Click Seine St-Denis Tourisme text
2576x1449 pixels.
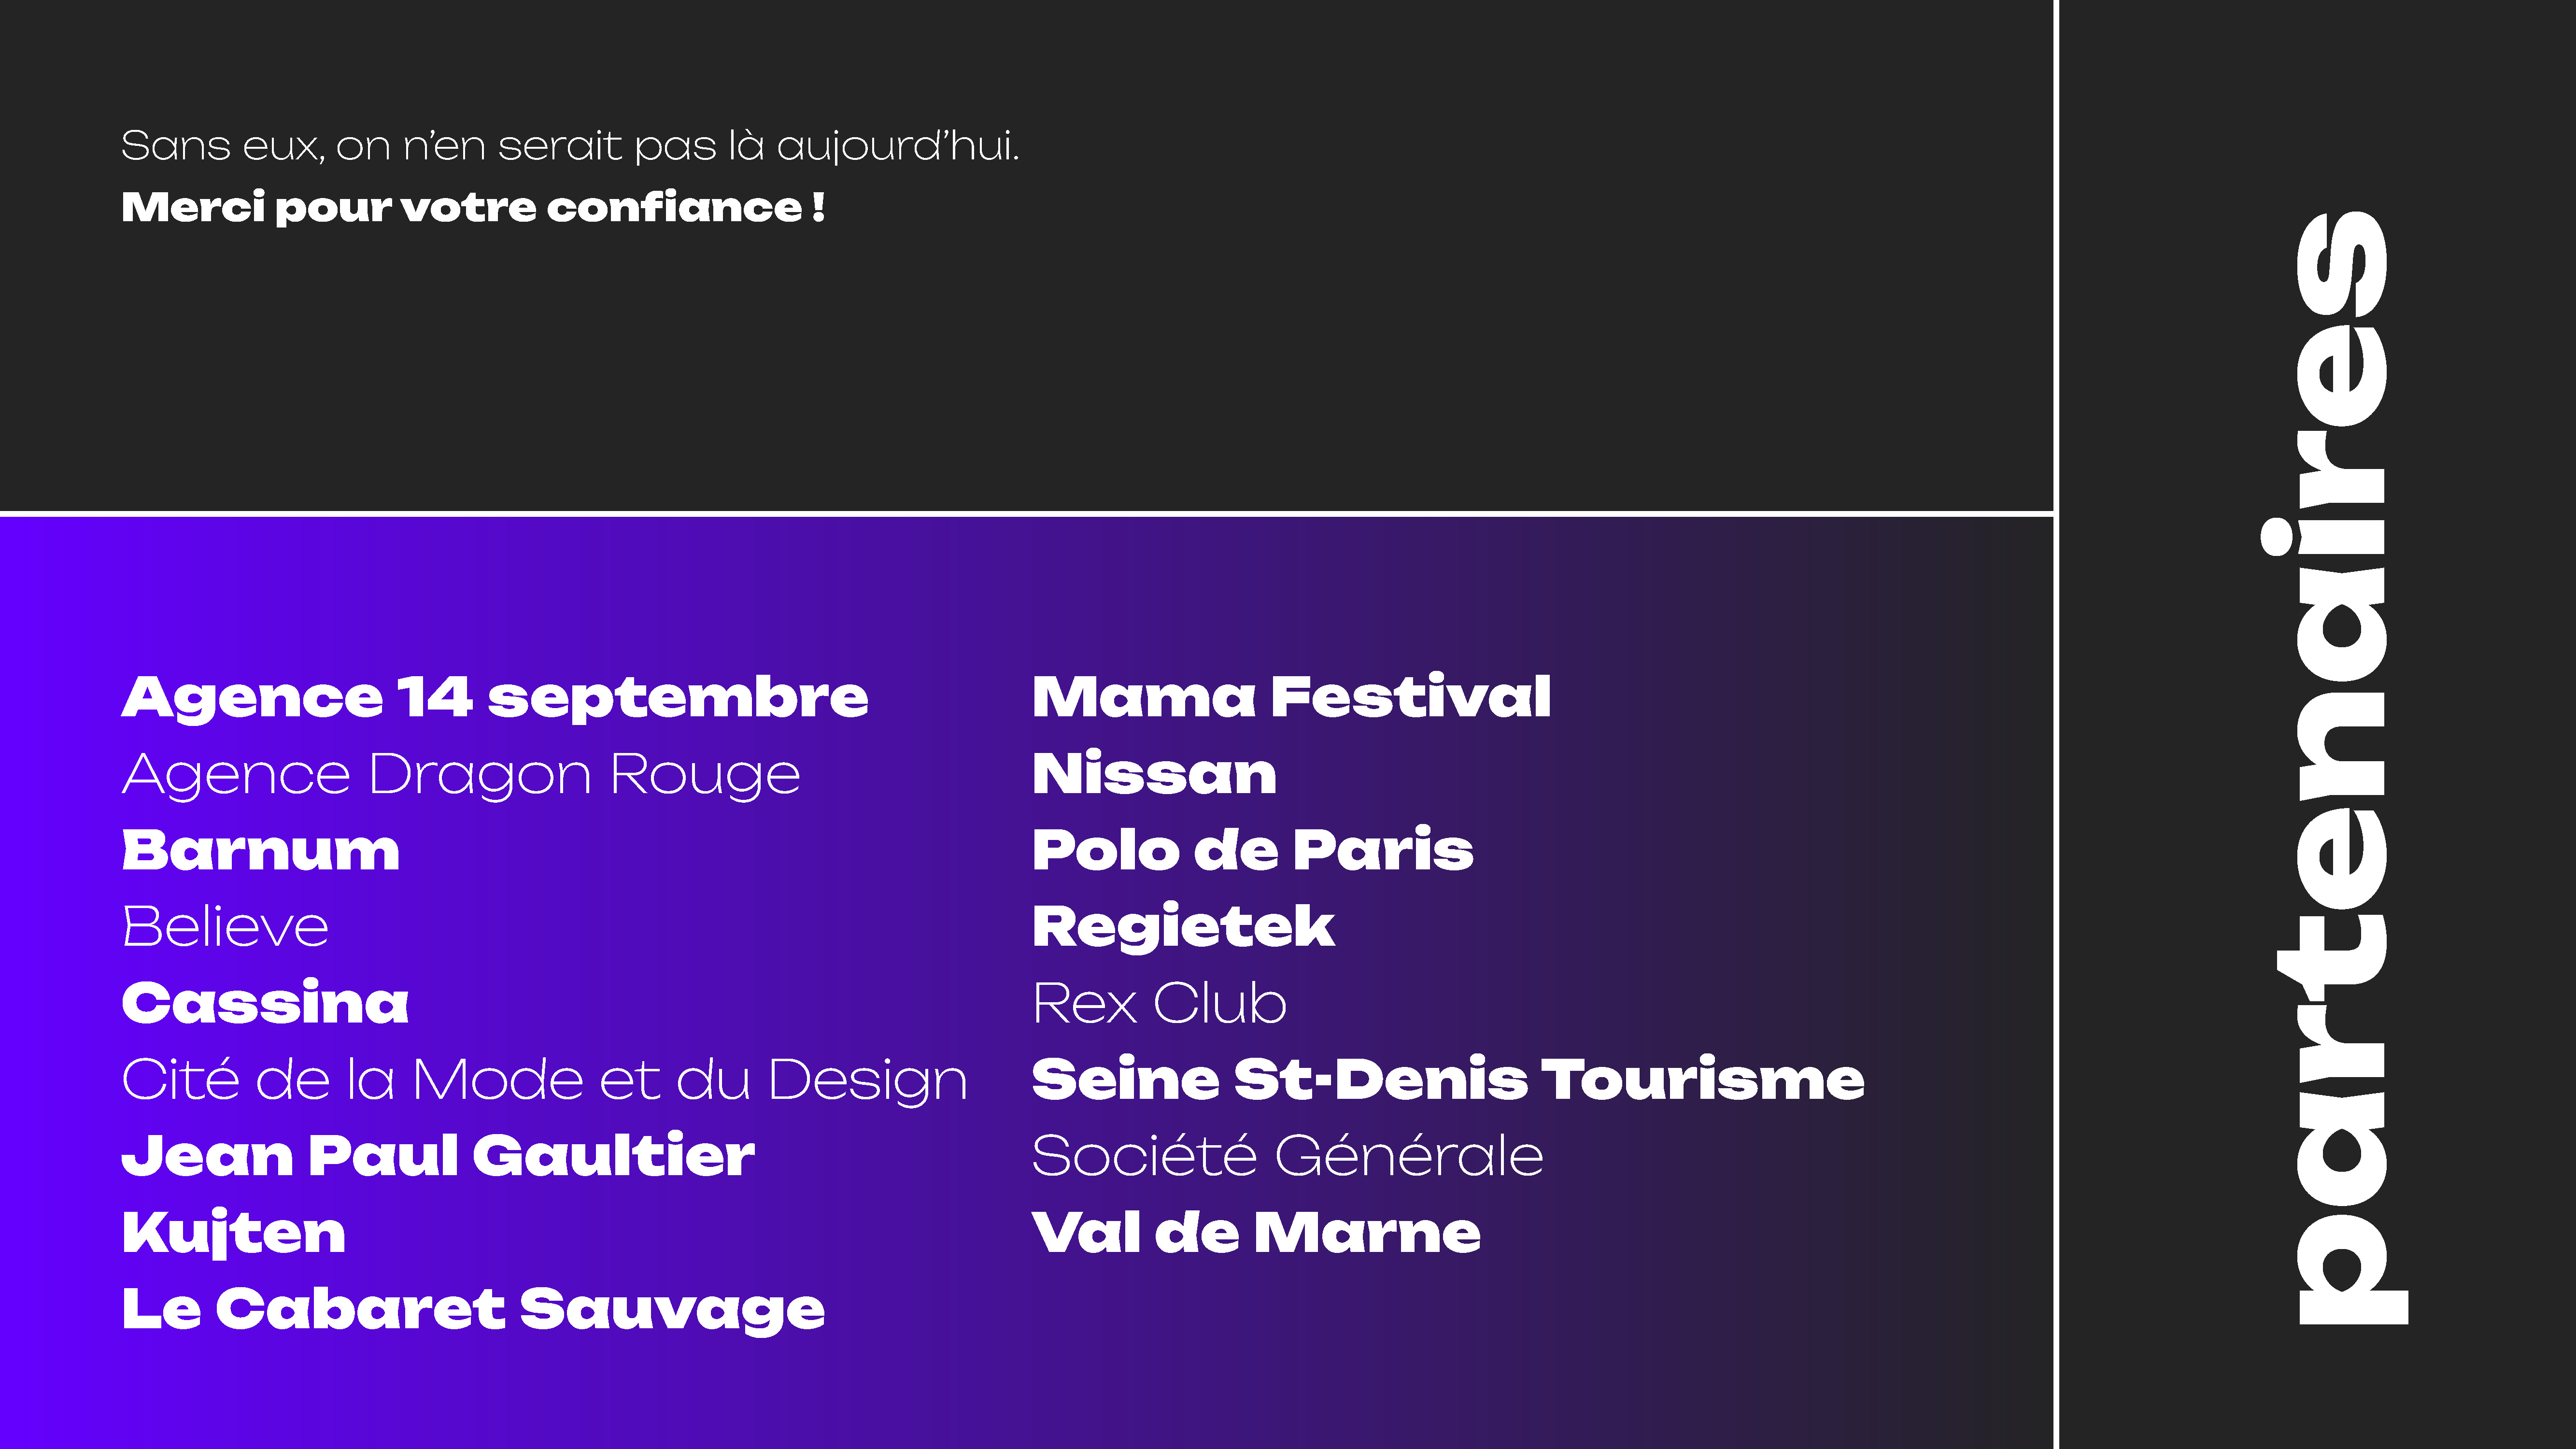point(1448,1080)
